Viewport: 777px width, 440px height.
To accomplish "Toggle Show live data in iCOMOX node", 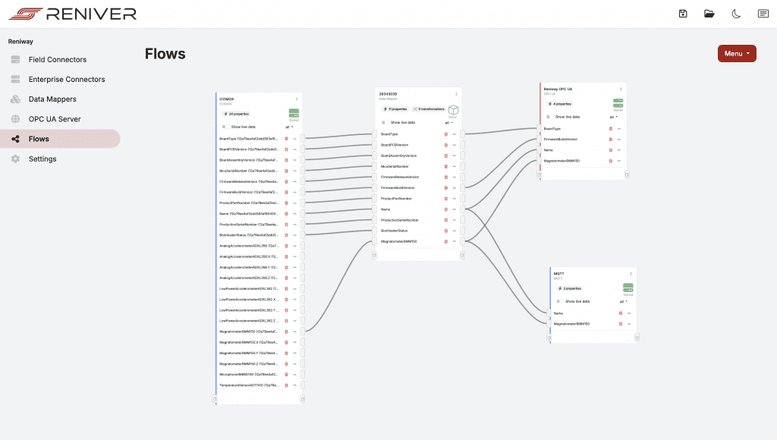I will (x=225, y=127).
